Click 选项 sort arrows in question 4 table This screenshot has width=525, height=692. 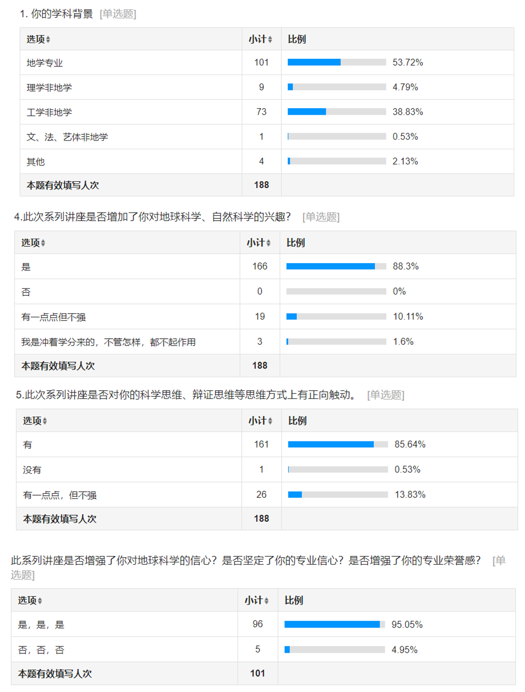coord(43,243)
